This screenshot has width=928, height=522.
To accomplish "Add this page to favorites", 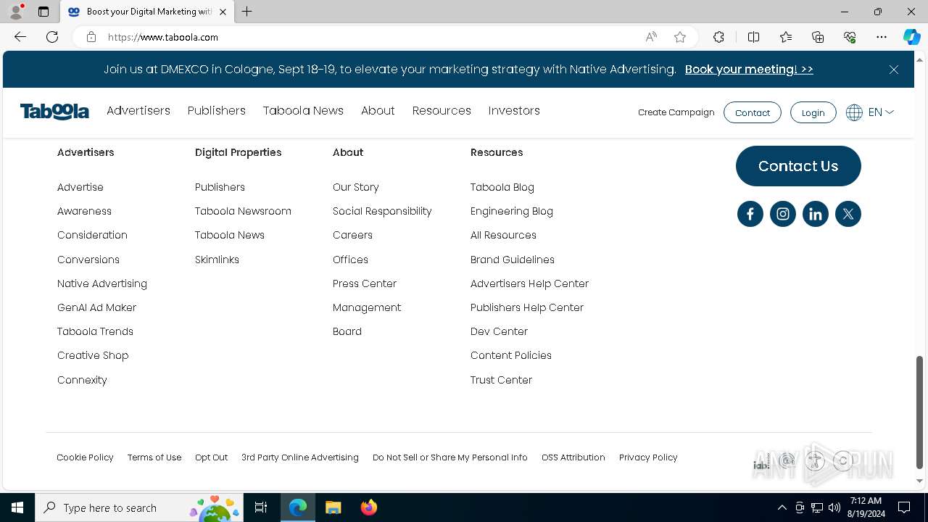I will (680, 37).
